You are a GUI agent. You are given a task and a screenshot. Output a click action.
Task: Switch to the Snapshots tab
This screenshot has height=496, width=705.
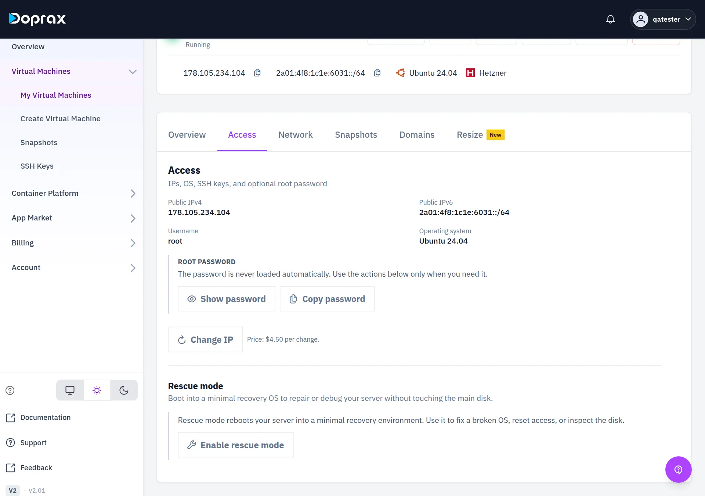[x=356, y=135]
